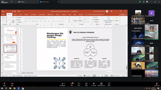Collapse the PowerPoint ribbon chevron
This screenshot has height=90, width=161.
pos(126,24)
